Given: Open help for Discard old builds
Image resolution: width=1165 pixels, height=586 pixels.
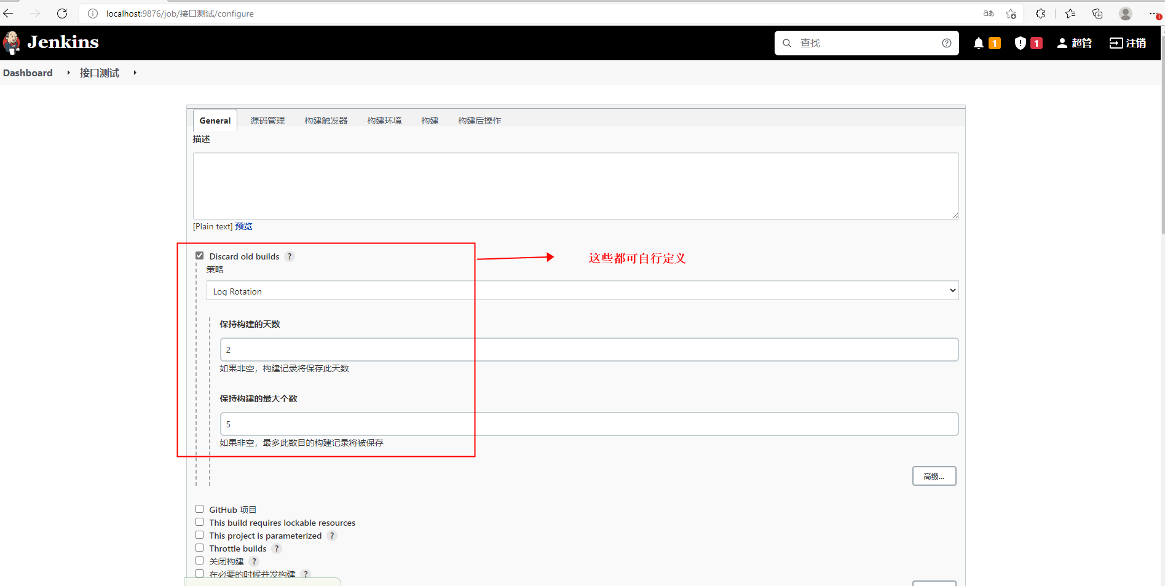Looking at the screenshot, I should pos(290,256).
